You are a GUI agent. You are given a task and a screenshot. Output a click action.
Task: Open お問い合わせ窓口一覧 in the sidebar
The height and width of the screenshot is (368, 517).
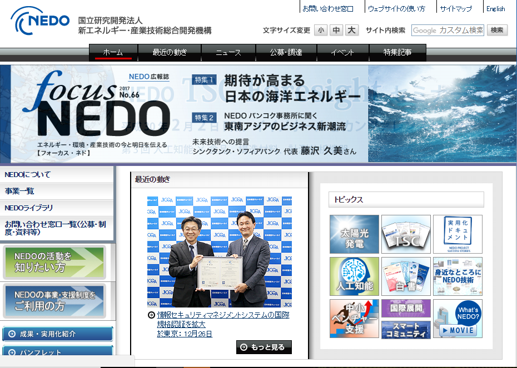tap(56, 228)
